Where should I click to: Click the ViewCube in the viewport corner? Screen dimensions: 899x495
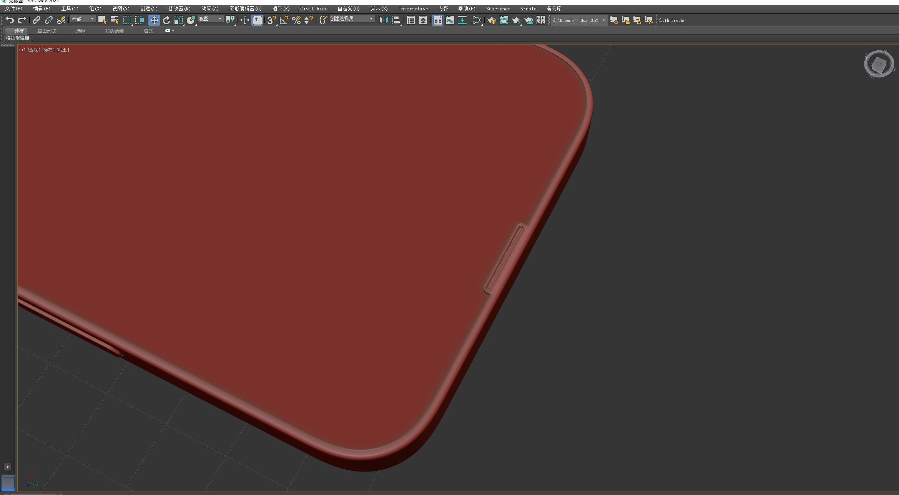coord(879,64)
